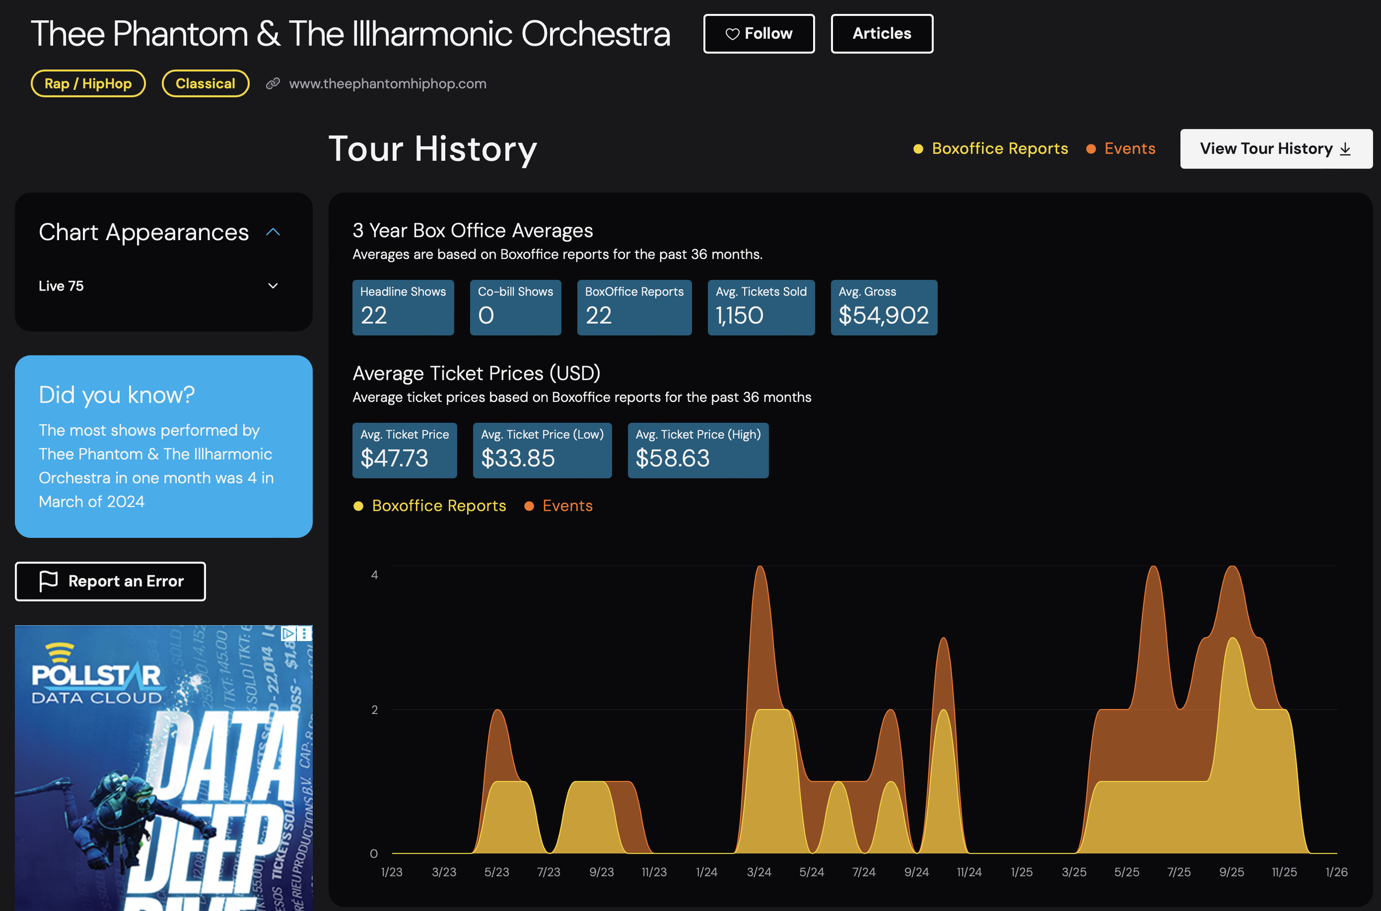Viewport: 1381px width, 911px height.
Task: Click the flag icon on Report an Error
Action: tap(48, 581)
